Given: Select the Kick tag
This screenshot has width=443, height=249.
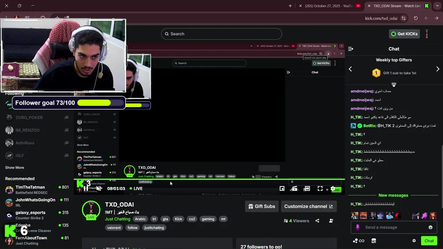Looking at the screenshot, I should (179, 219).
